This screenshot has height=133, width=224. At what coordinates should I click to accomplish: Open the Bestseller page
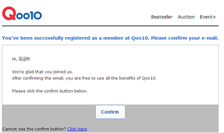(x=162, y=17)
